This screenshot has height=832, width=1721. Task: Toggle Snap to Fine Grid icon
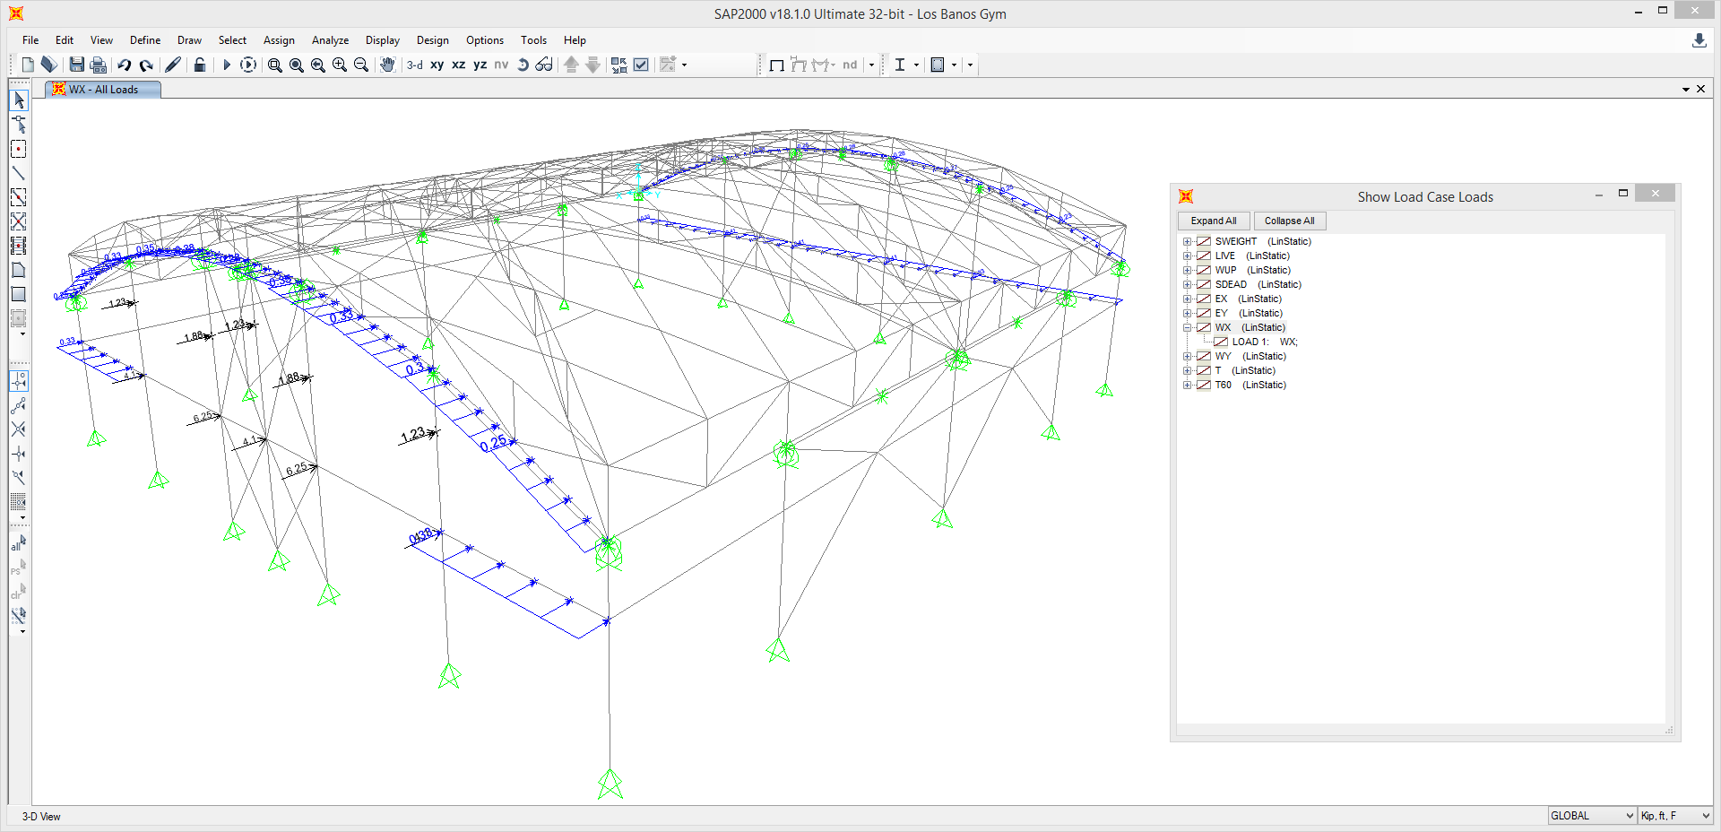[19, 502]
